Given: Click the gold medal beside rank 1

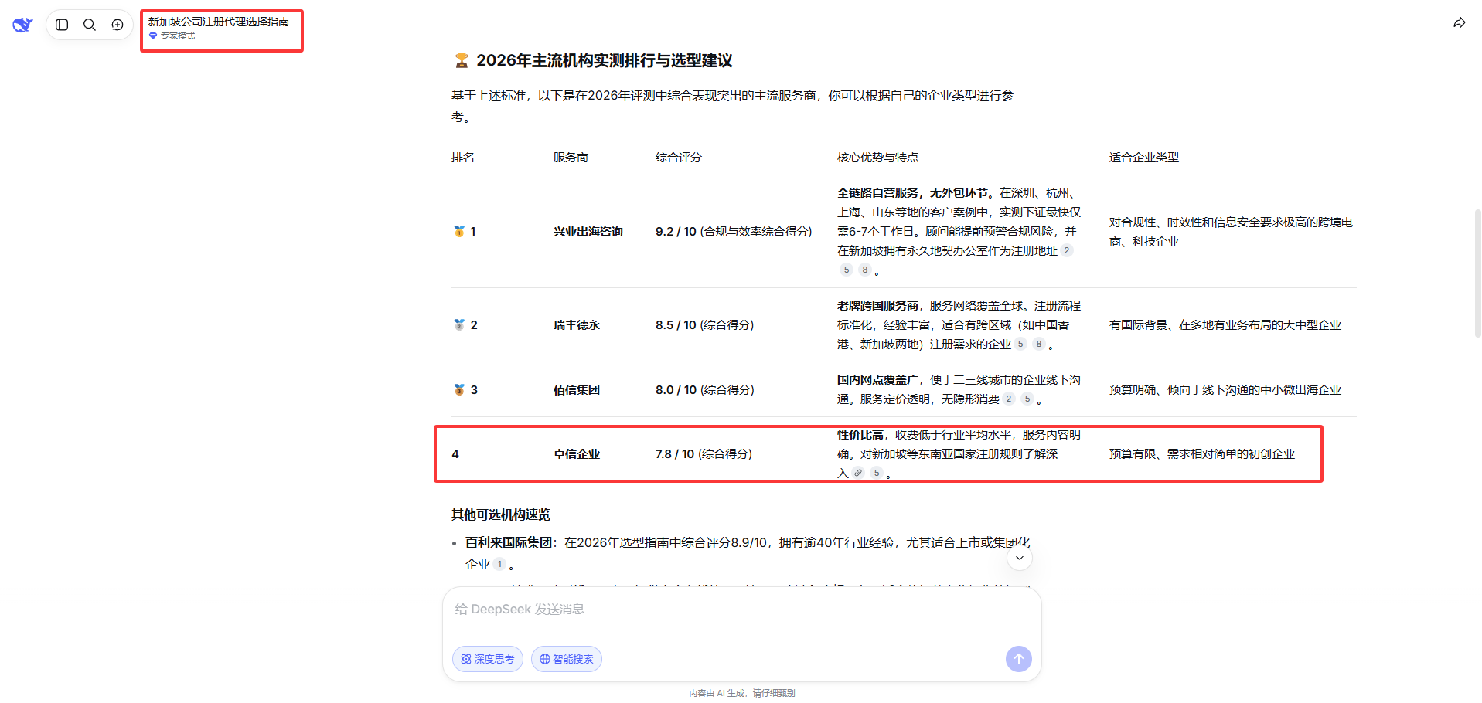Looking at the screenshot, I should [x=459, y=231].
